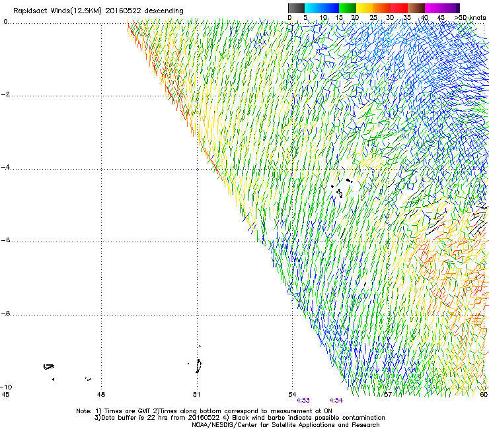
Task: Click the legend label '35'
Action: coord(407,18)
